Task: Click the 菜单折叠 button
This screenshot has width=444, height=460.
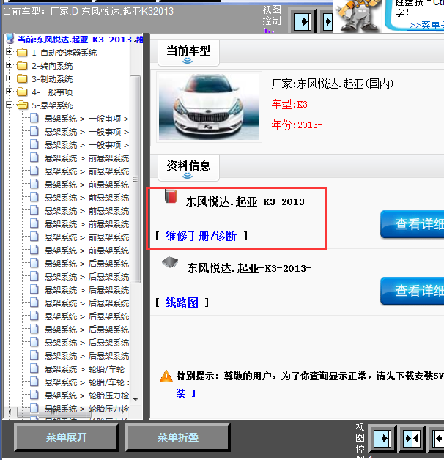Action: 178,437
